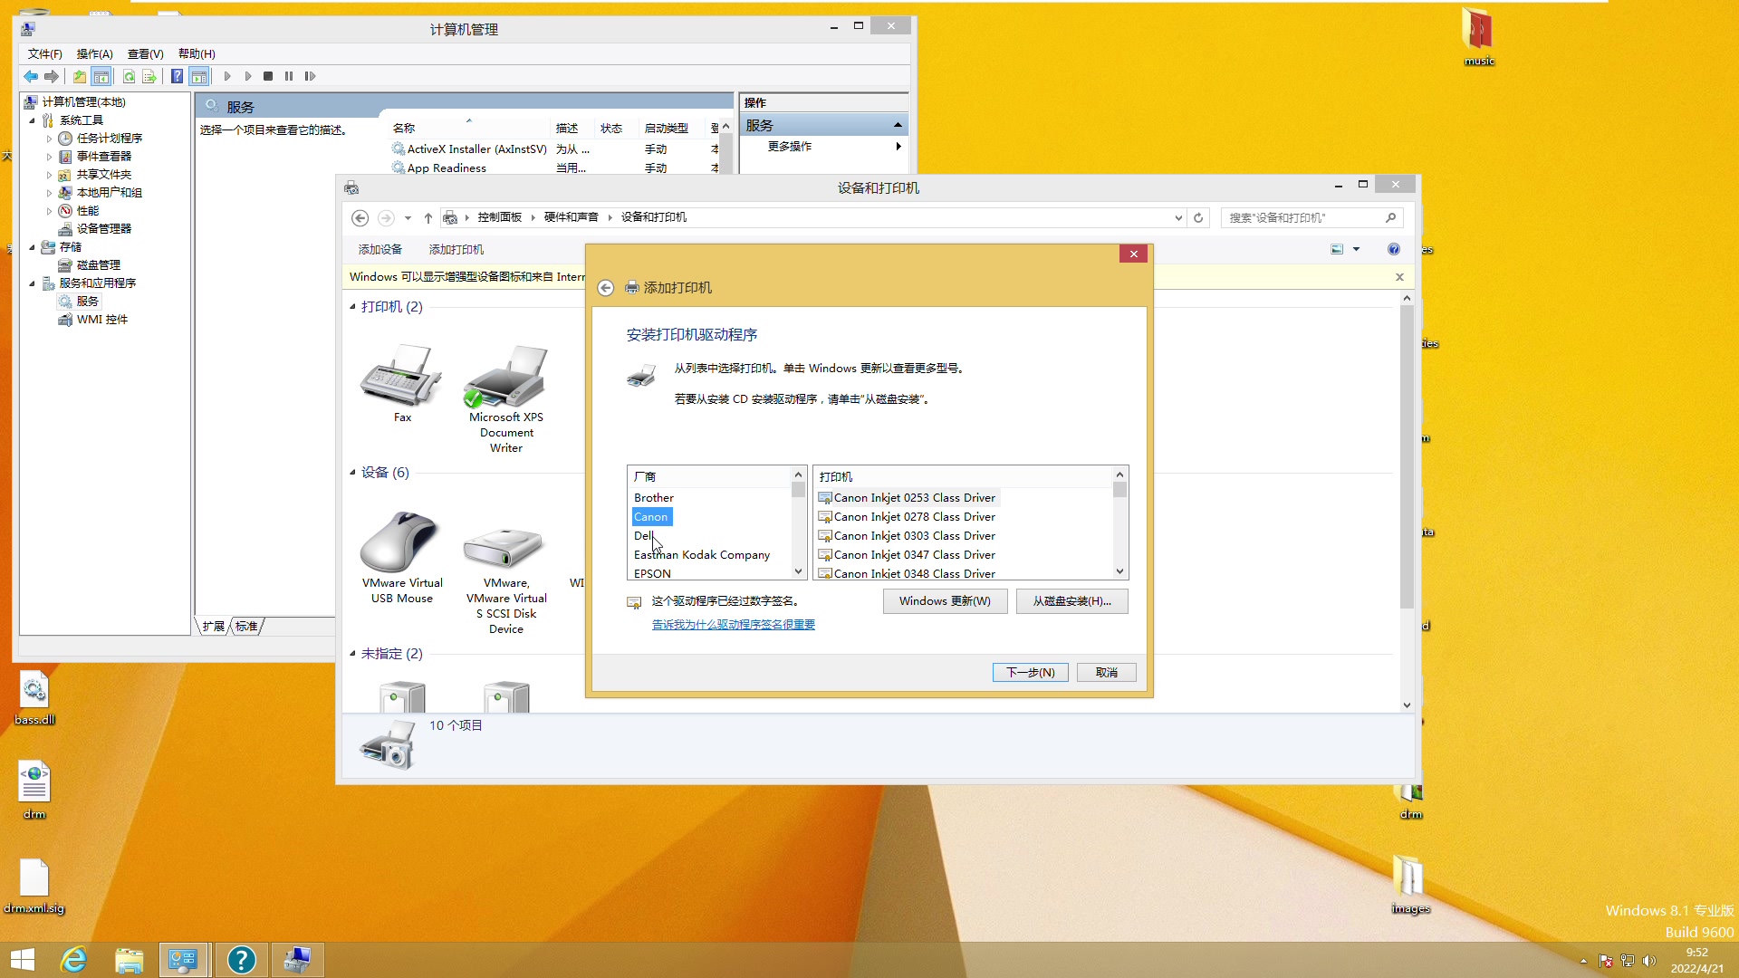Expand 任务计划程序 tree node
Viewport: 1739px width, 978px height.
49,139
